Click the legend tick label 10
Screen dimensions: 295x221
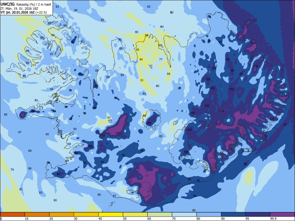pyautogui.click(x=27, y=219)
